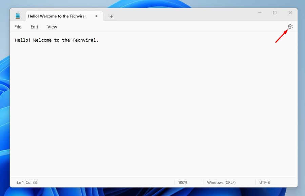Close tab via unsaved changes dot
This screenshot has height=196, width=305.
click(96, 16)
